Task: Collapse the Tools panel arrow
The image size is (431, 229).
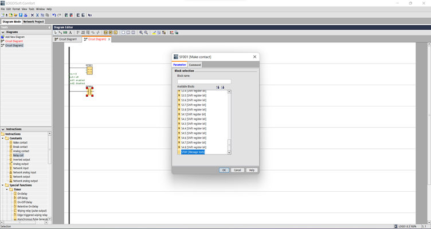Action: [x=49, y=27]
